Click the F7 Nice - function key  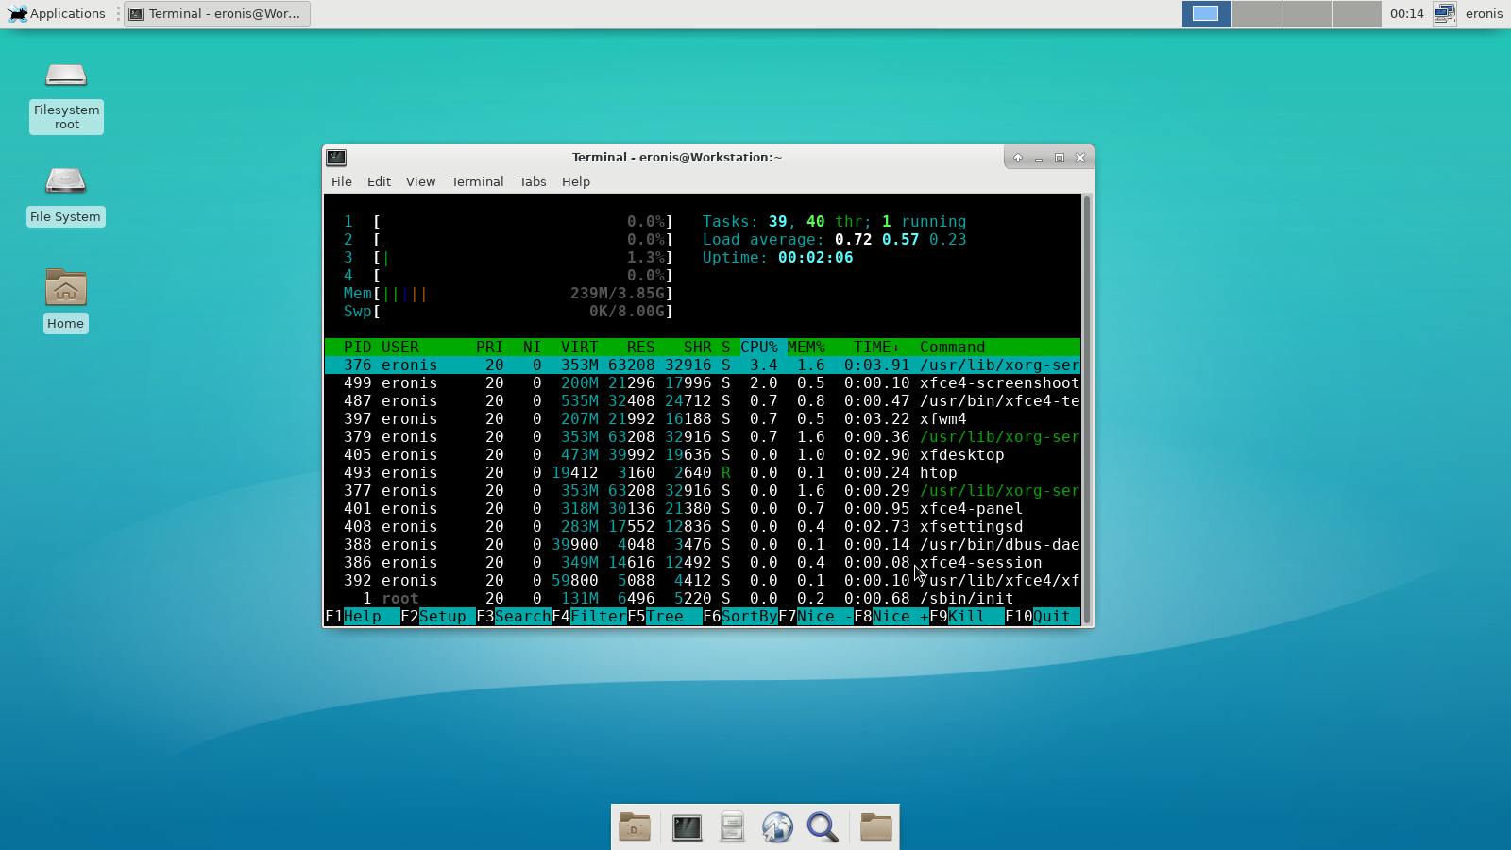pyautogui.click(x=815, y=616)
